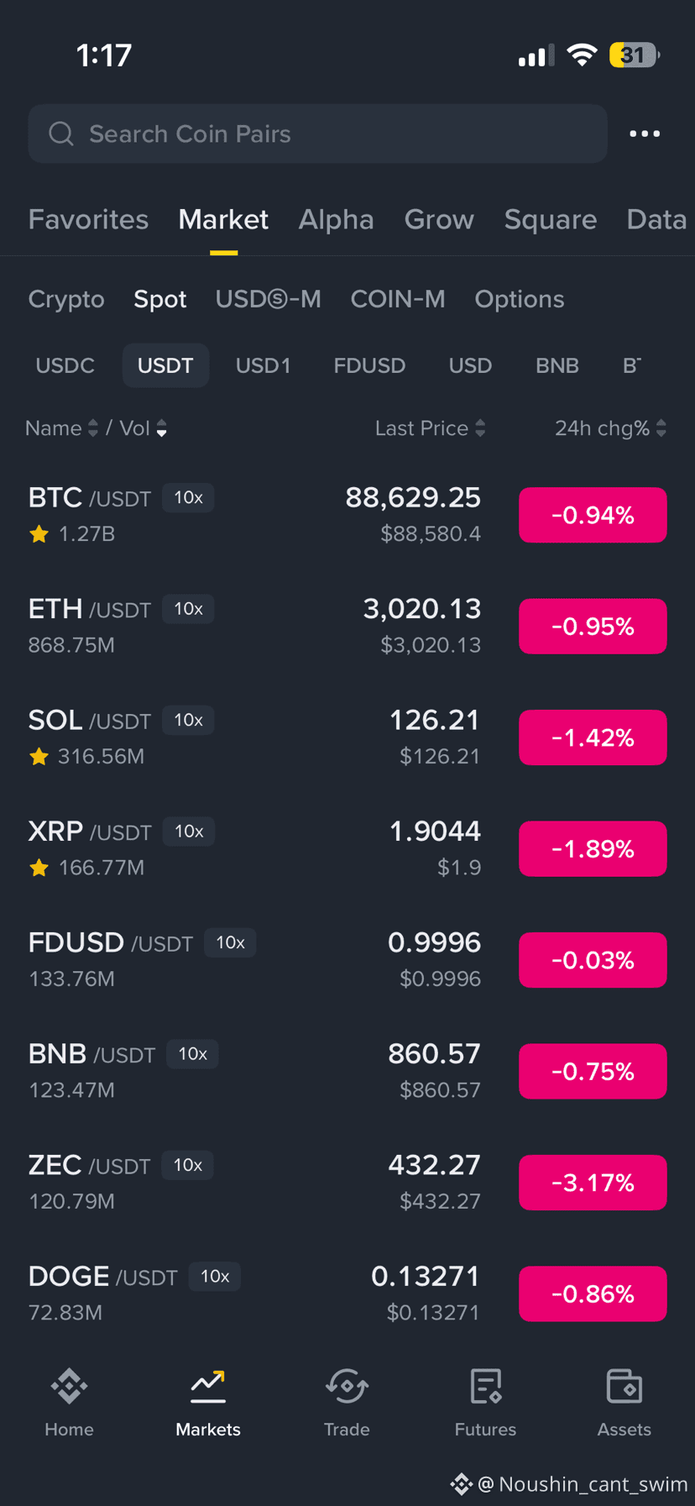Tap the magnifier search icon

[x=61, y=134]
